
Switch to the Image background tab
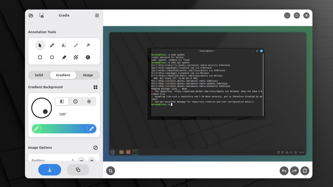tap(88, 75)
